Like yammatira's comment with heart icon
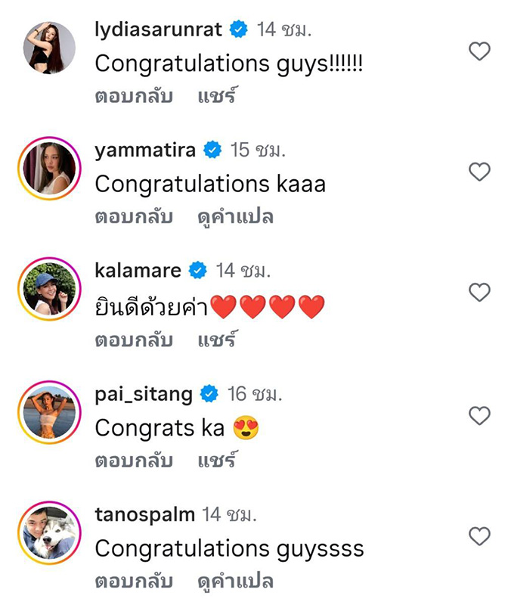 479,172
